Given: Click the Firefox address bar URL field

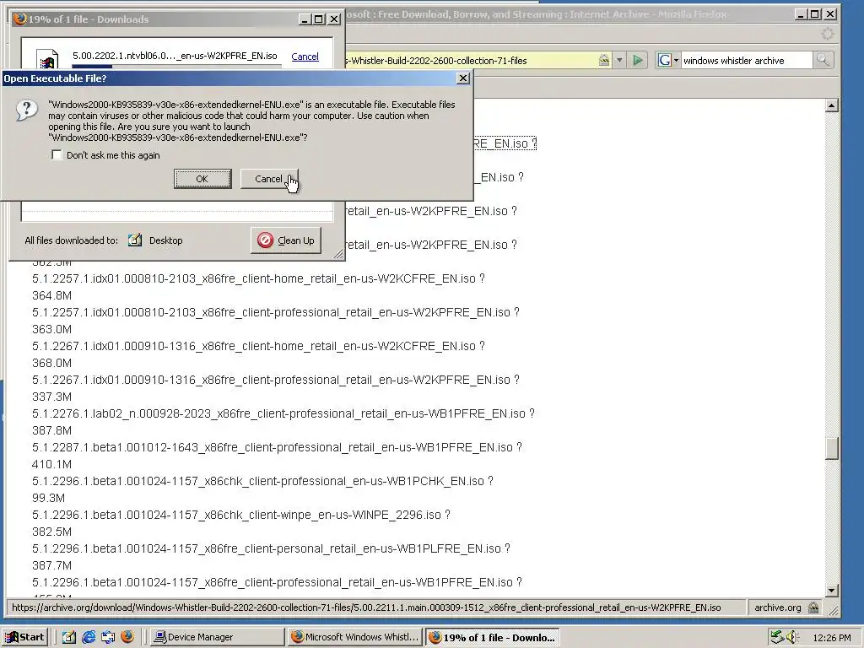Looking at the screenshot, I should tap(472, 61).
